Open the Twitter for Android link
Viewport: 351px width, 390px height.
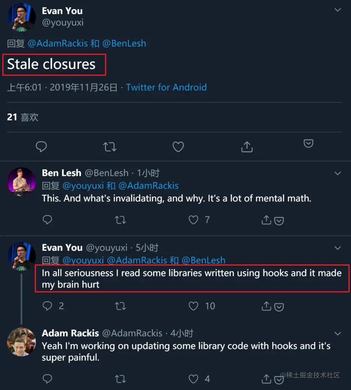166,87
